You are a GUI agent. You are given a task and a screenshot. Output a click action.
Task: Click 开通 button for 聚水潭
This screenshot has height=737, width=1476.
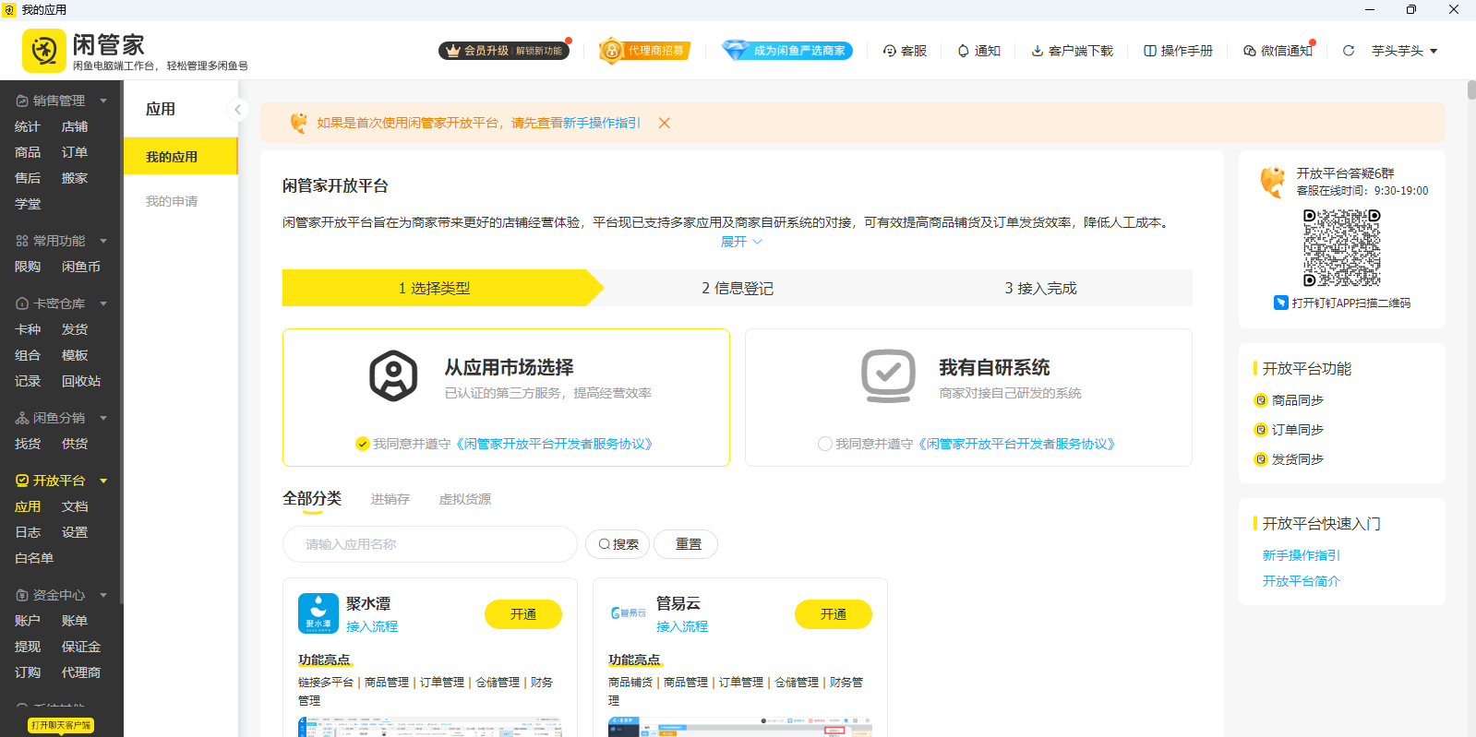[x=523, y=614]
